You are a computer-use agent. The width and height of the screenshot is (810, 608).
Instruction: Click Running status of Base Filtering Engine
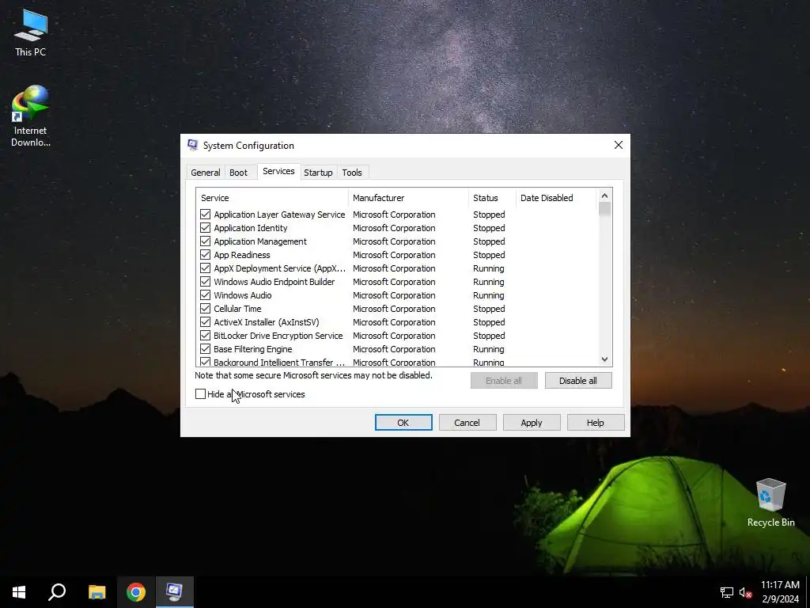488,349
